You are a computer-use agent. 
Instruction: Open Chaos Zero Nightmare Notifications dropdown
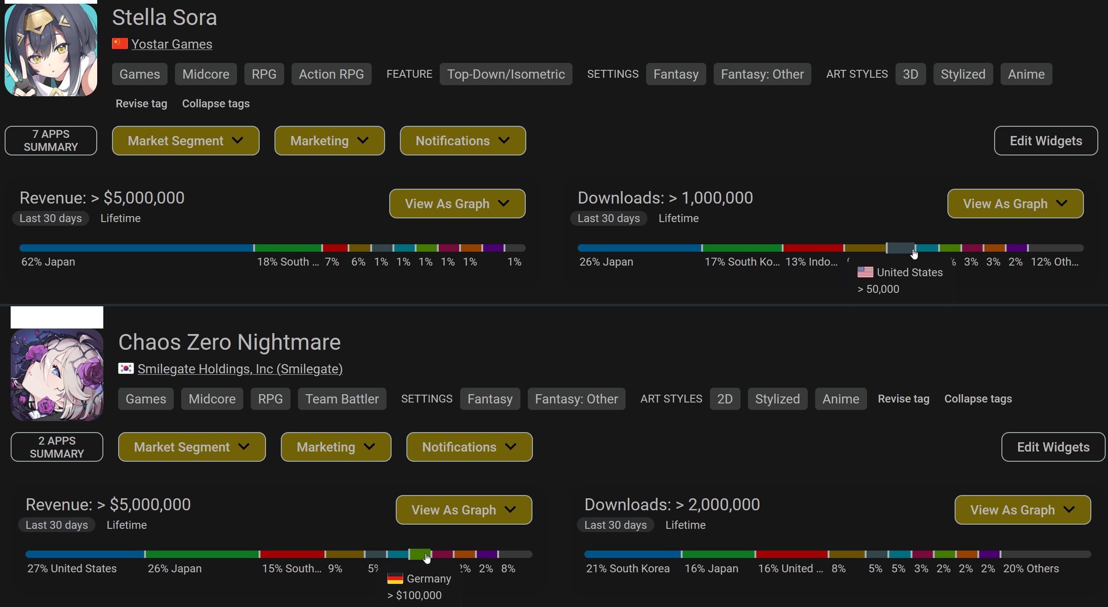point(469,447)
